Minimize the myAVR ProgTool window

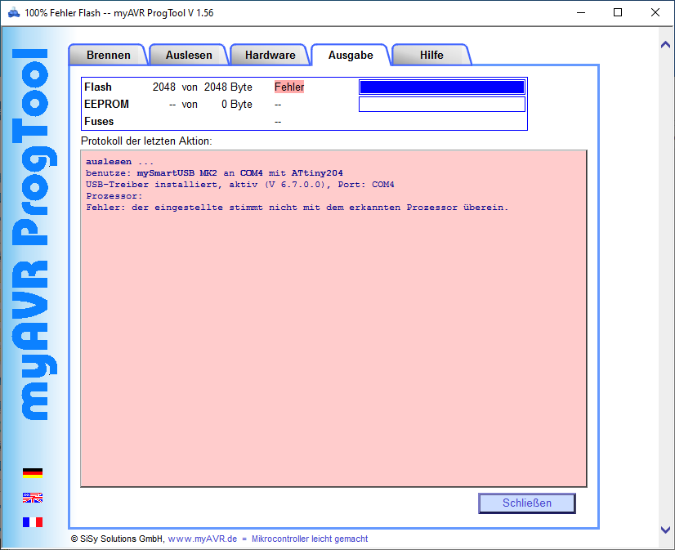point(581,12)
